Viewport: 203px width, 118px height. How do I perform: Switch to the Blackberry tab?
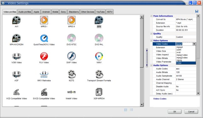[x=74, y=12]
